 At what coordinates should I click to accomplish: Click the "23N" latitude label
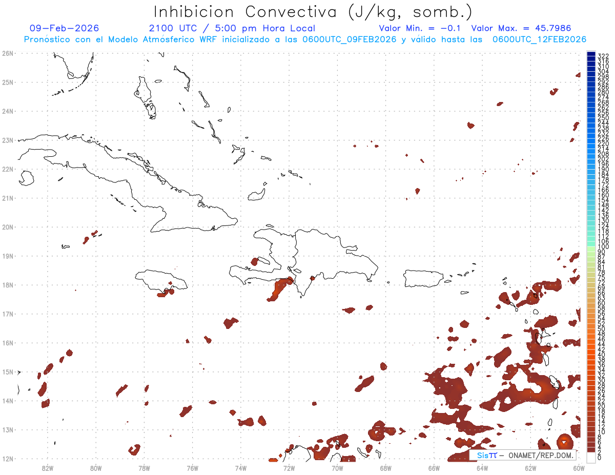pos(7,140)
